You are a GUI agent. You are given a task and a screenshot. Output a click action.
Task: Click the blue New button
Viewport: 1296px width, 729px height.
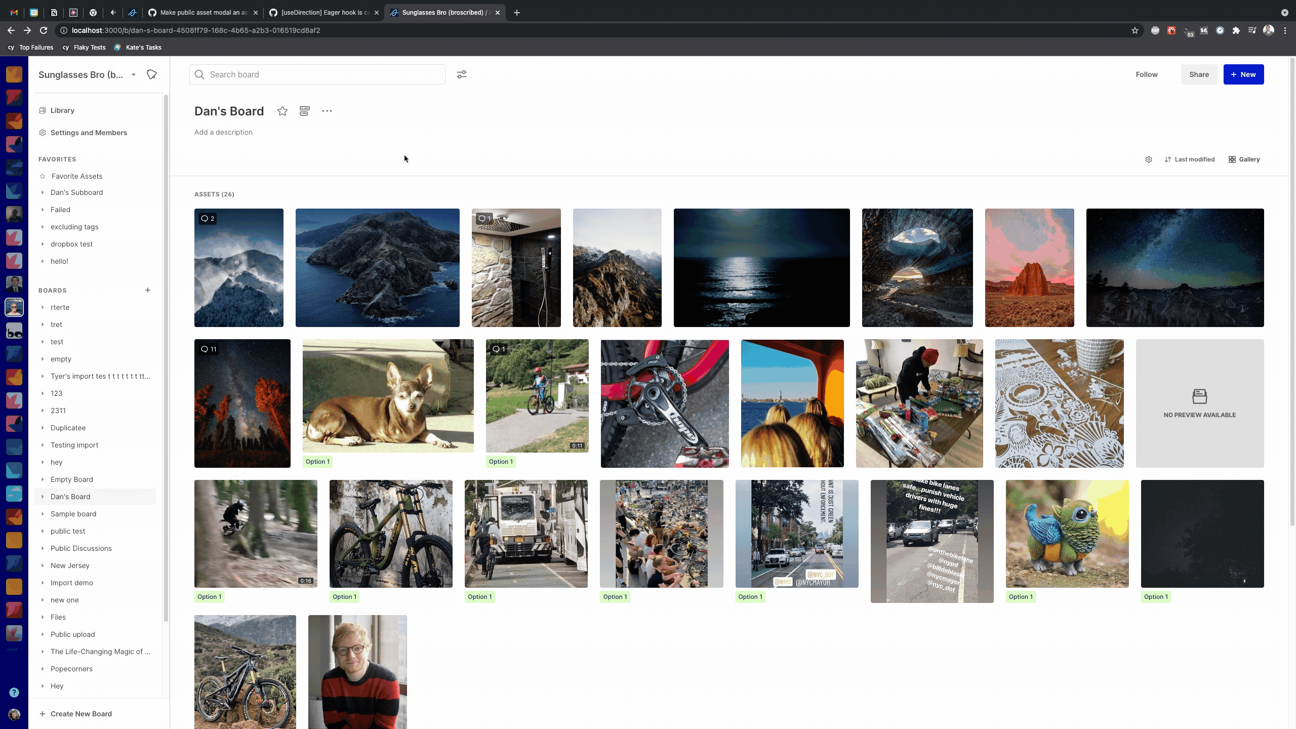[1243, 74]
